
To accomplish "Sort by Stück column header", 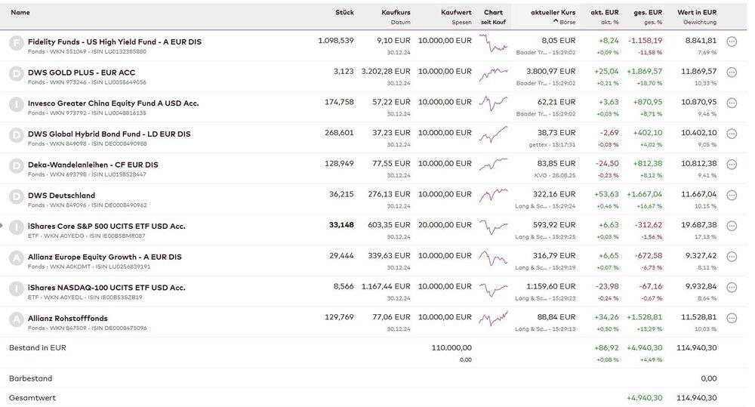I will [x=344, y=12].
